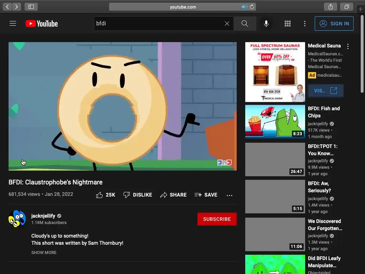Open more actions ellipsis under video
This screenshot has height=274, width=365.
pos(230,195)
